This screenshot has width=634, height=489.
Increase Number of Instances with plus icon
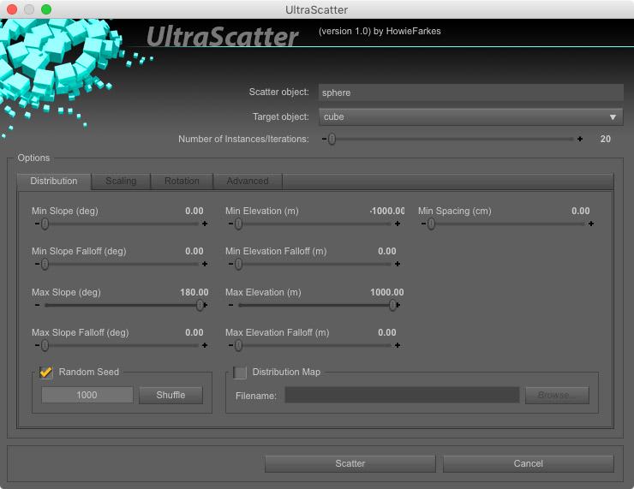pos(580,139)
